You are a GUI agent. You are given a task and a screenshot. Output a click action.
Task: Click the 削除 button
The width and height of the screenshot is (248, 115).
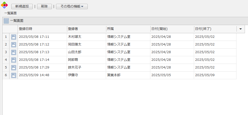[44, 6]
